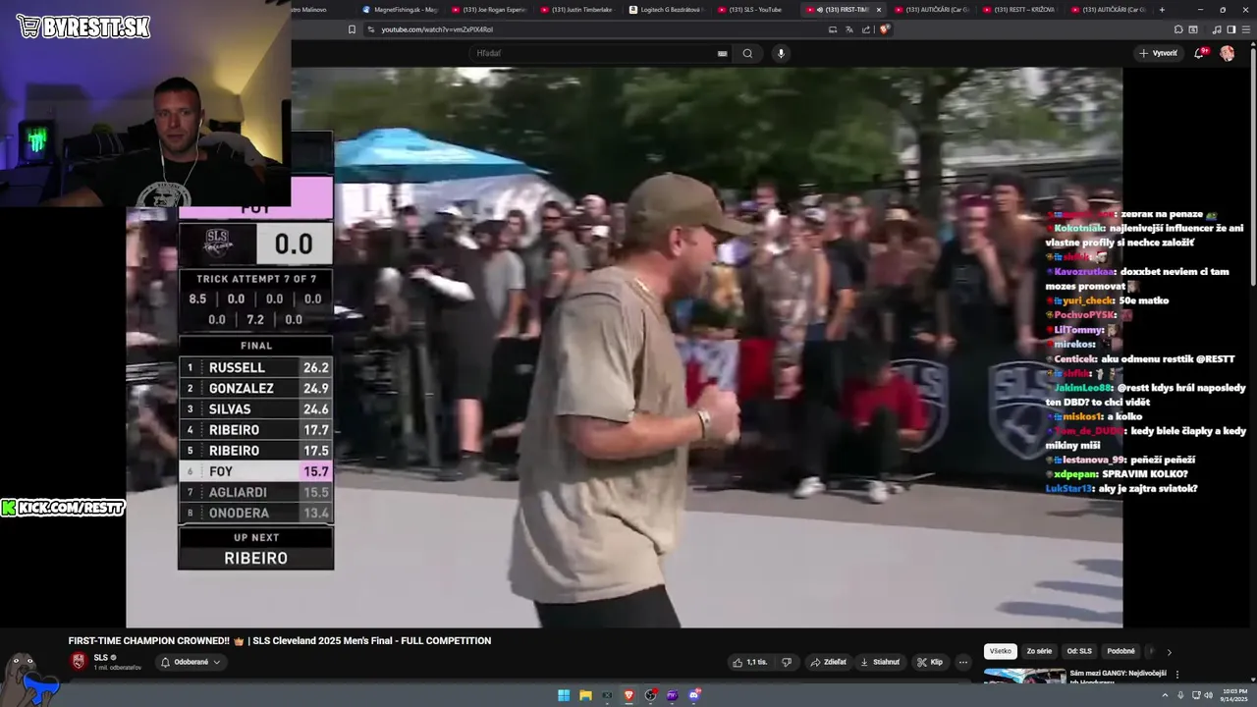Click the youtube.com address bar URL
Viewport: 1257px width, 707px height.
click(x=437, y=29)
